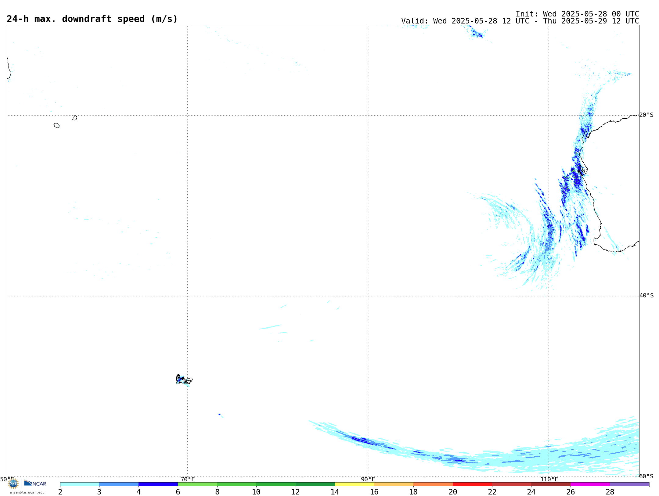
Task: Pick the orange 18-20 m/s swatch
Action: [433, 484]
